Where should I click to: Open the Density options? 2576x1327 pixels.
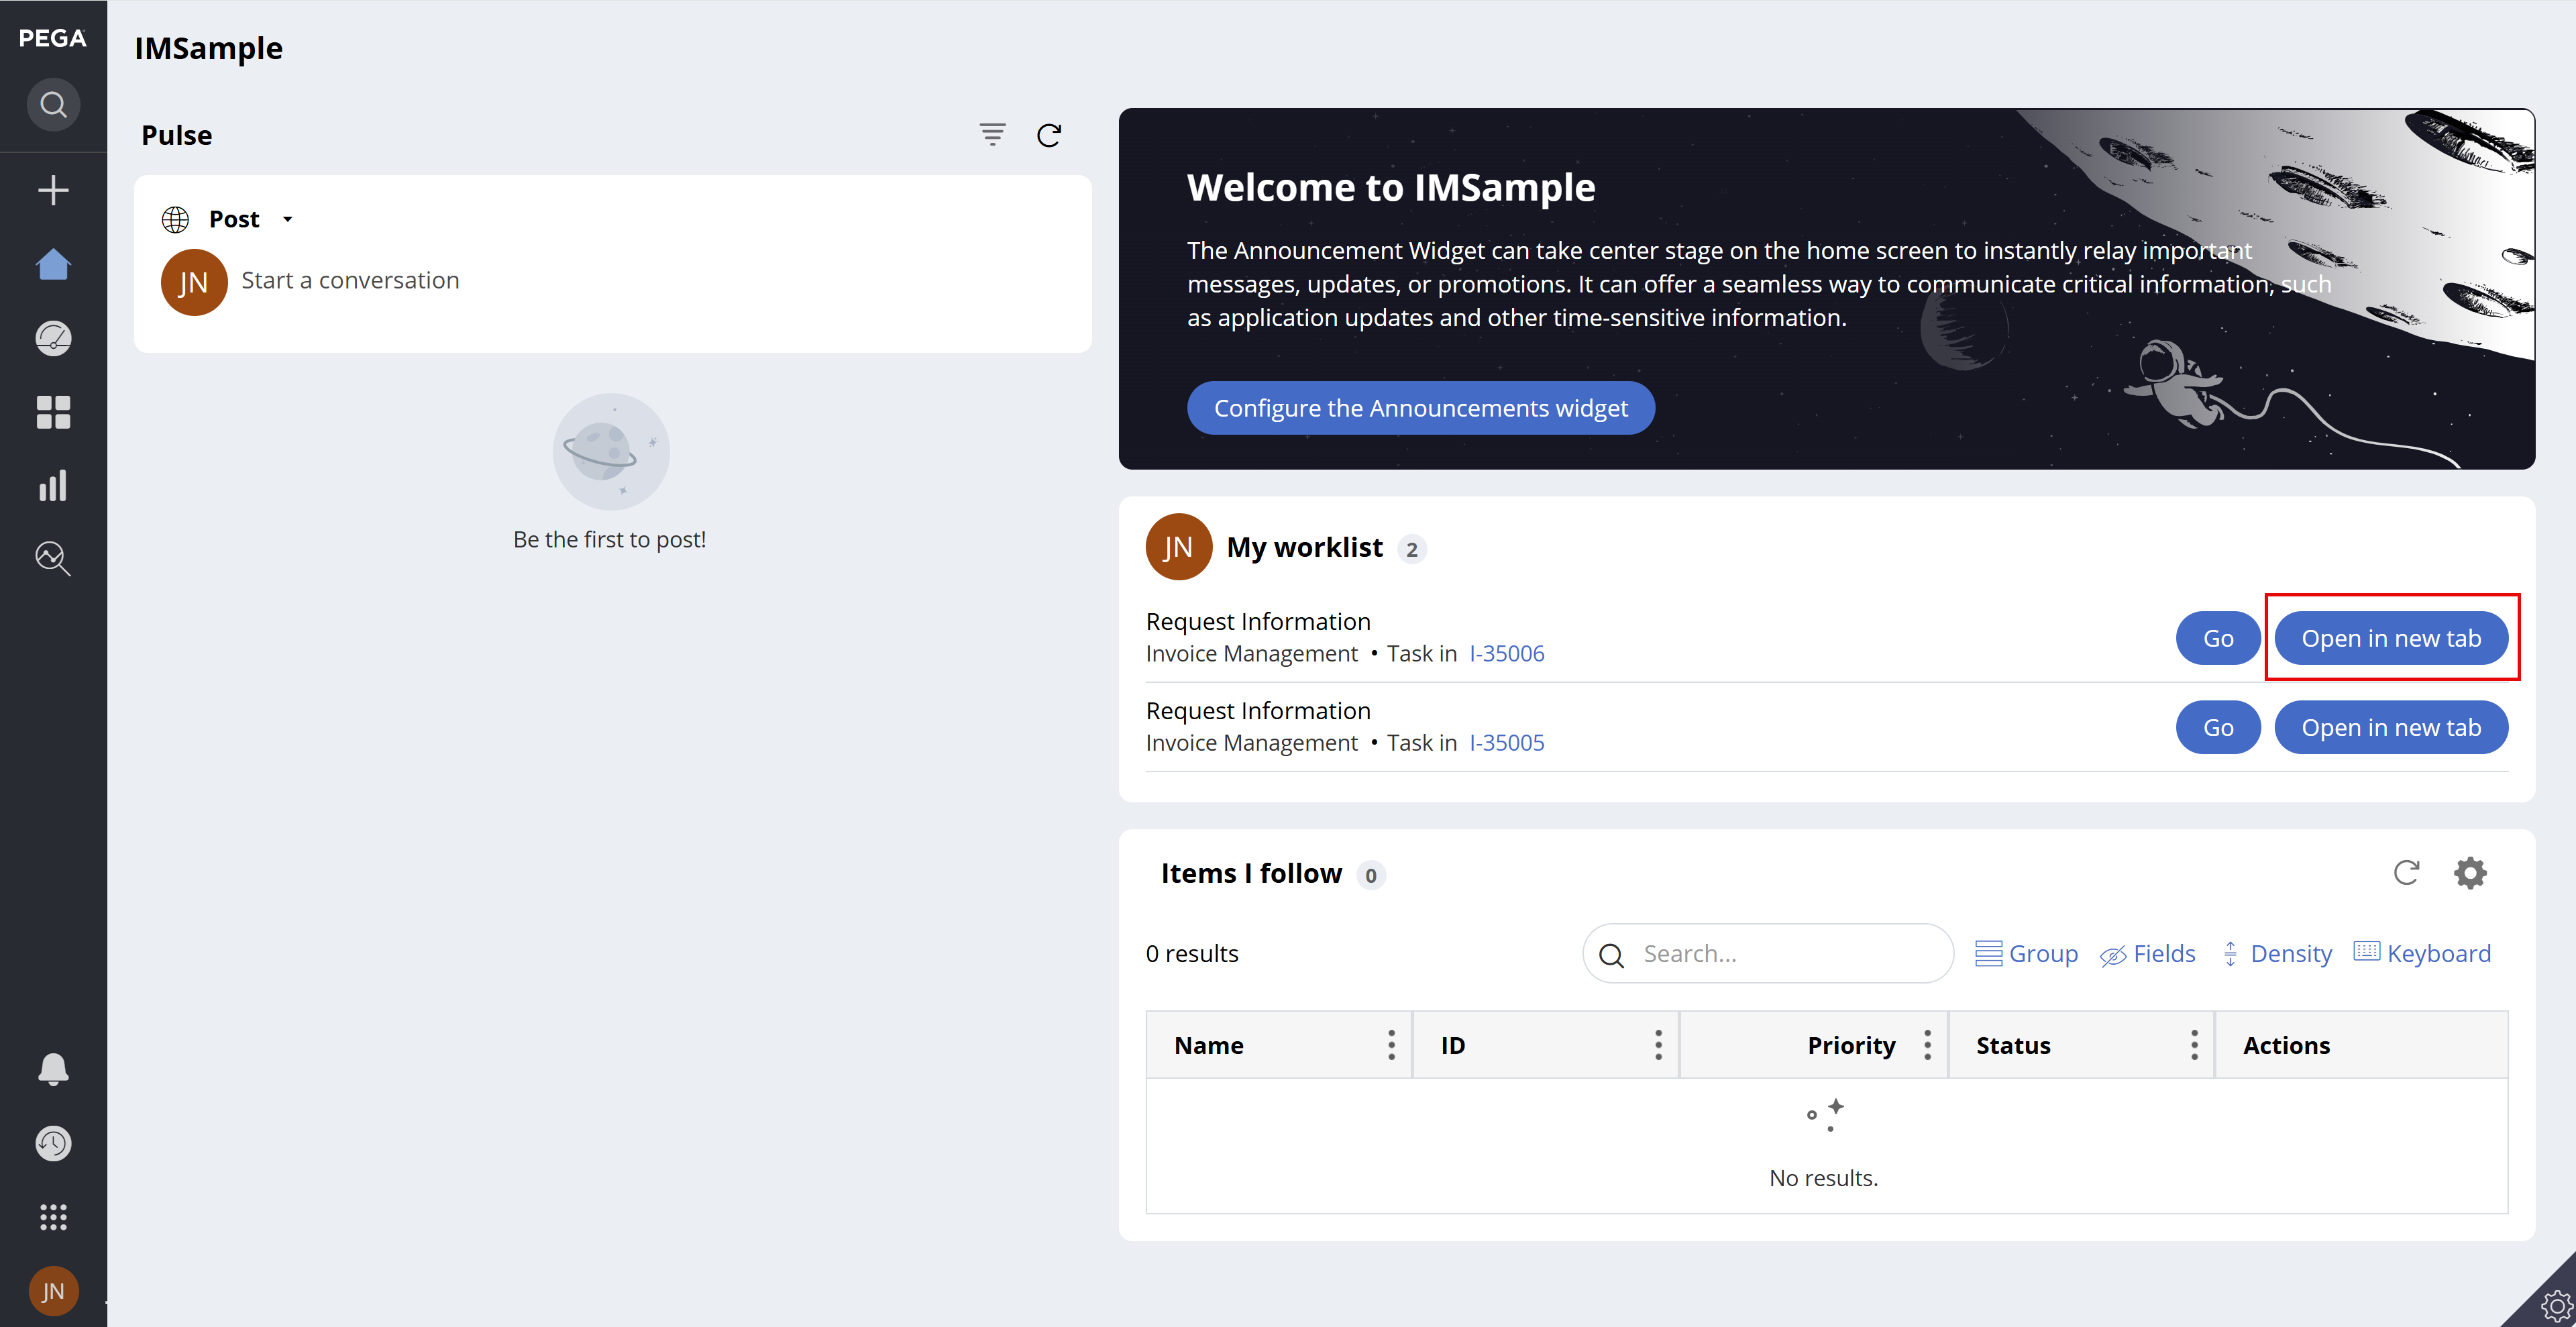(x=2276, y=954)
